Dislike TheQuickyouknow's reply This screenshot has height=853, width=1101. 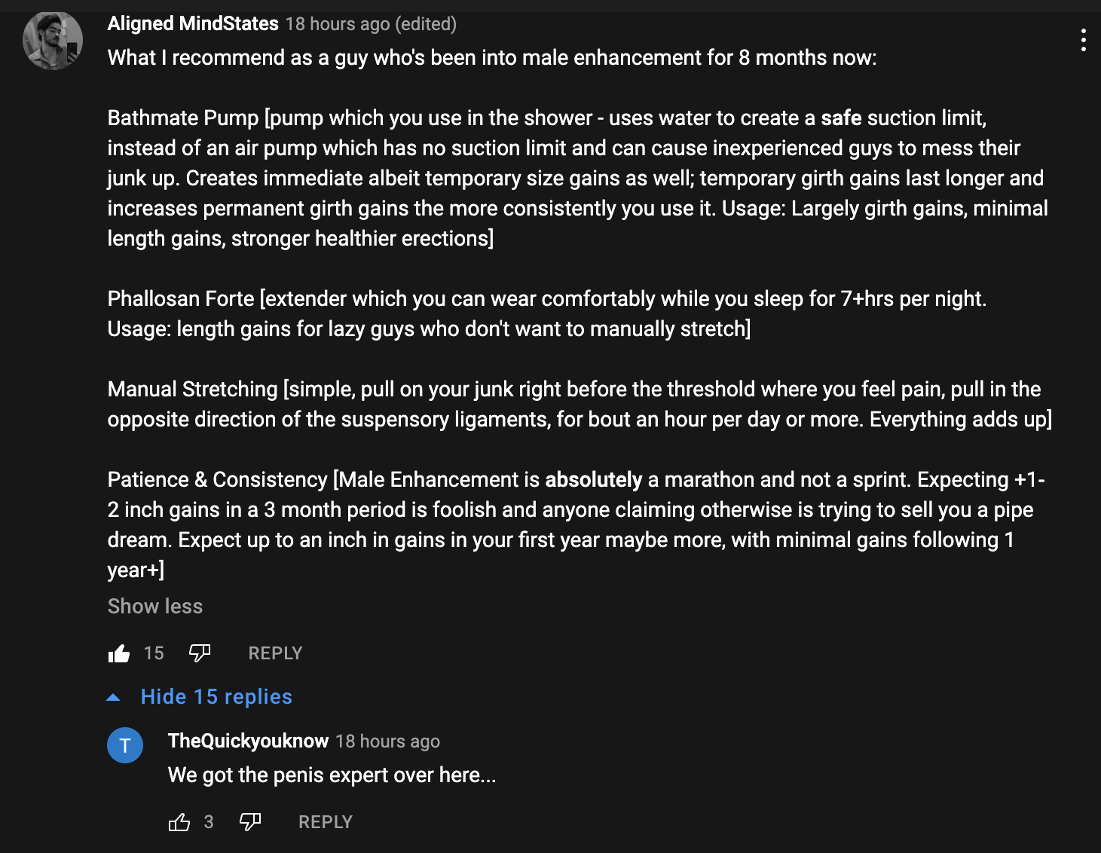pyautogui.click(x=250, y=822)
